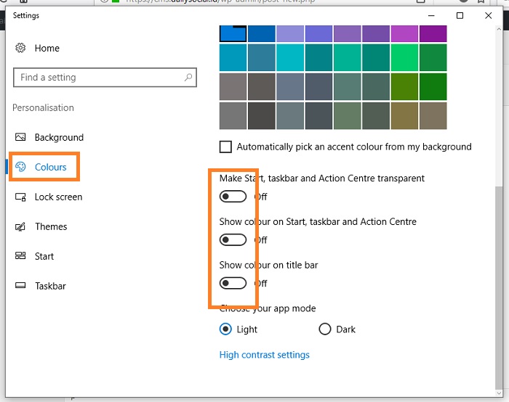Click the Themes brush icon
509x402 pixels.
pos(20,226)
